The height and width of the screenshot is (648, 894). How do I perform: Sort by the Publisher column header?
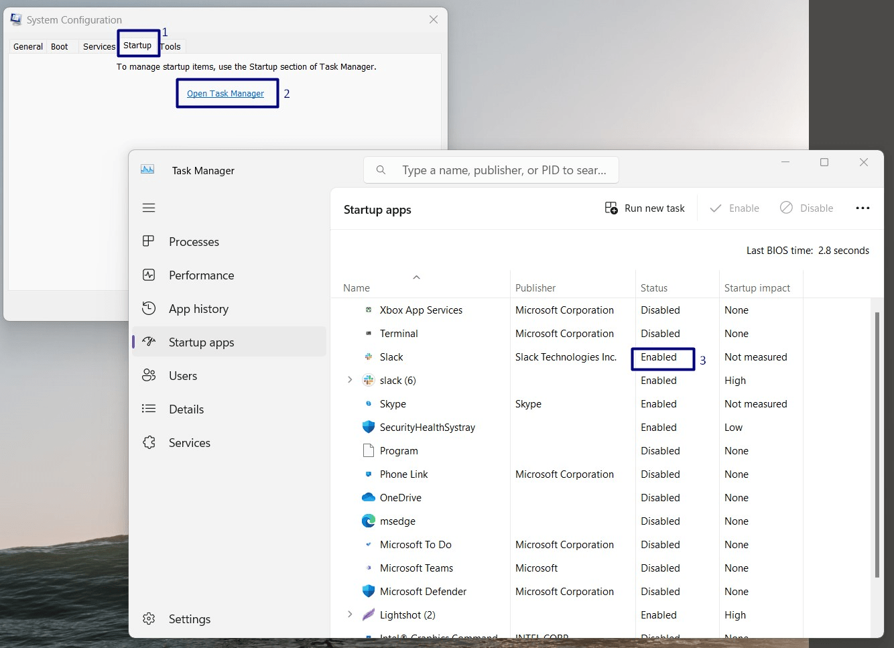click(573, 287)
